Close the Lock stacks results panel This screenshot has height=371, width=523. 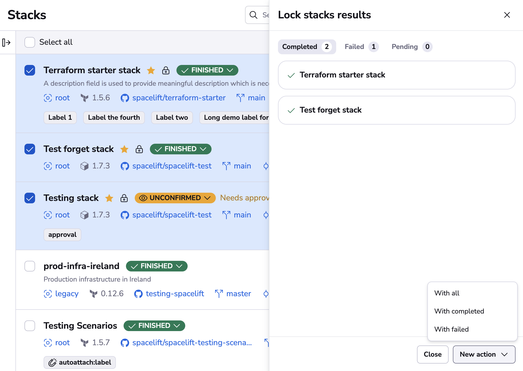click(x=507, y=15)
